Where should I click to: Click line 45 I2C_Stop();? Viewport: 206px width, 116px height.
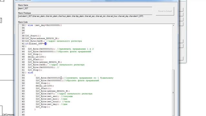click(35, 54)
